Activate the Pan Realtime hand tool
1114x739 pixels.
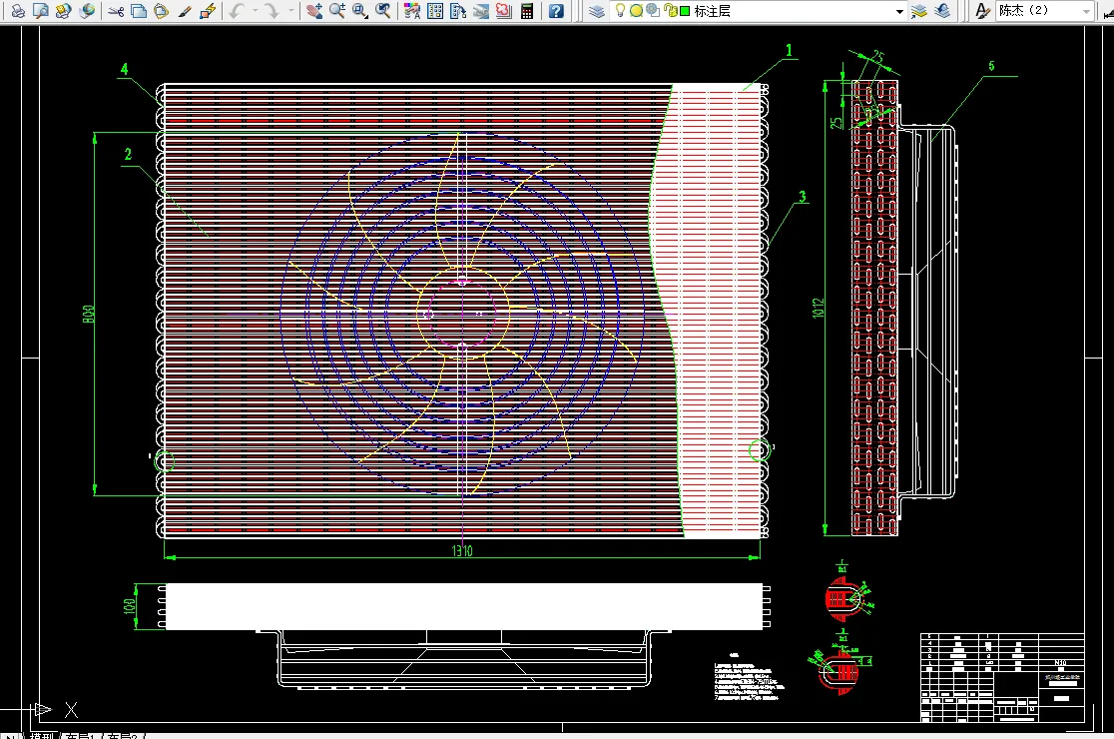pyautogui.click(x=314, y=11)
